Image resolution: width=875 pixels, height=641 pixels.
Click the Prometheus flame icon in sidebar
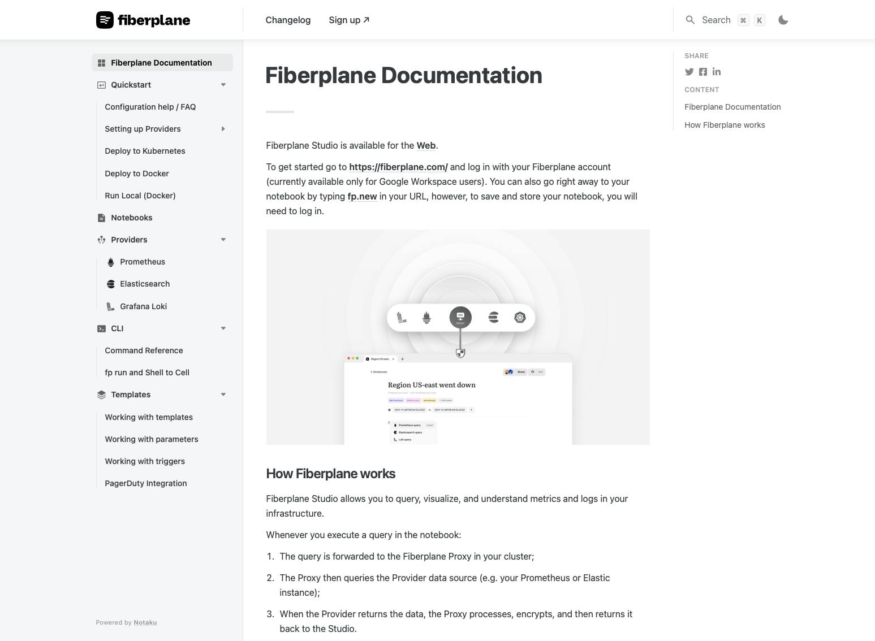coord(111,262)
